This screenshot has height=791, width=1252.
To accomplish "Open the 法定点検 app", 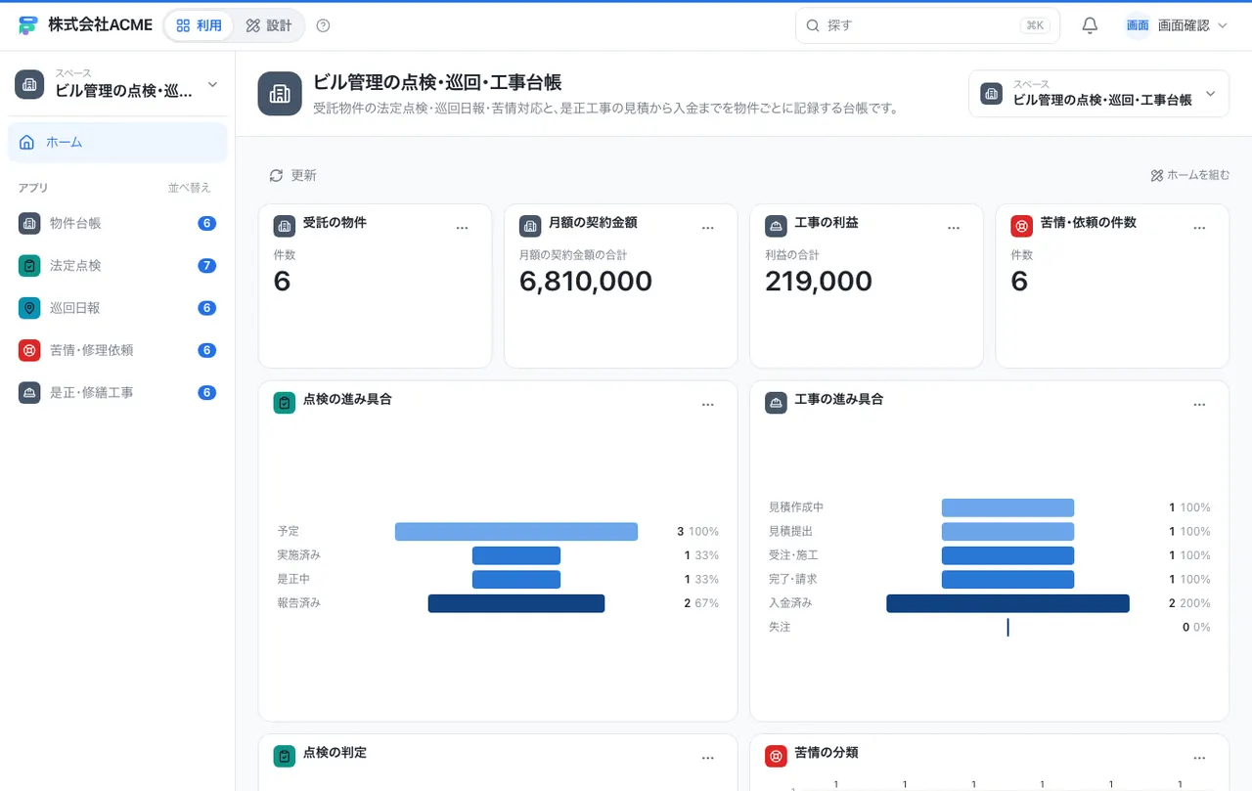I will 117,265.
